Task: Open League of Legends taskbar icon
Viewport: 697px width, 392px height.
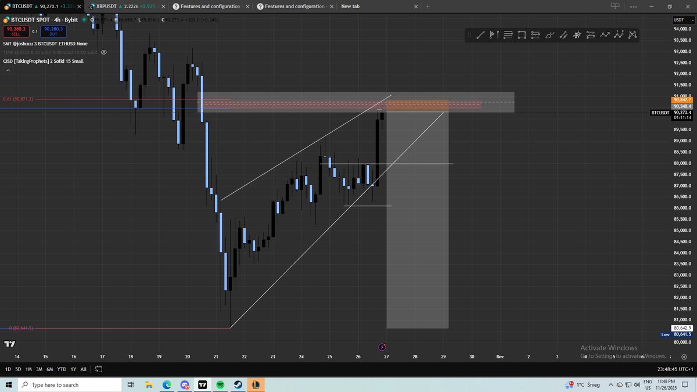Action: [256, 385]
